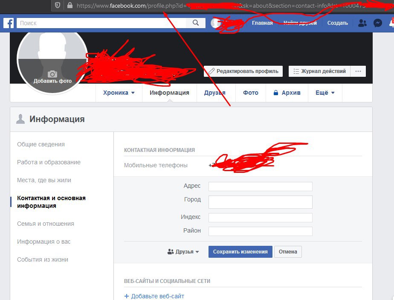Expand the Ещё tab dropdown
394x300 pixels.
[x=325, y=93]
